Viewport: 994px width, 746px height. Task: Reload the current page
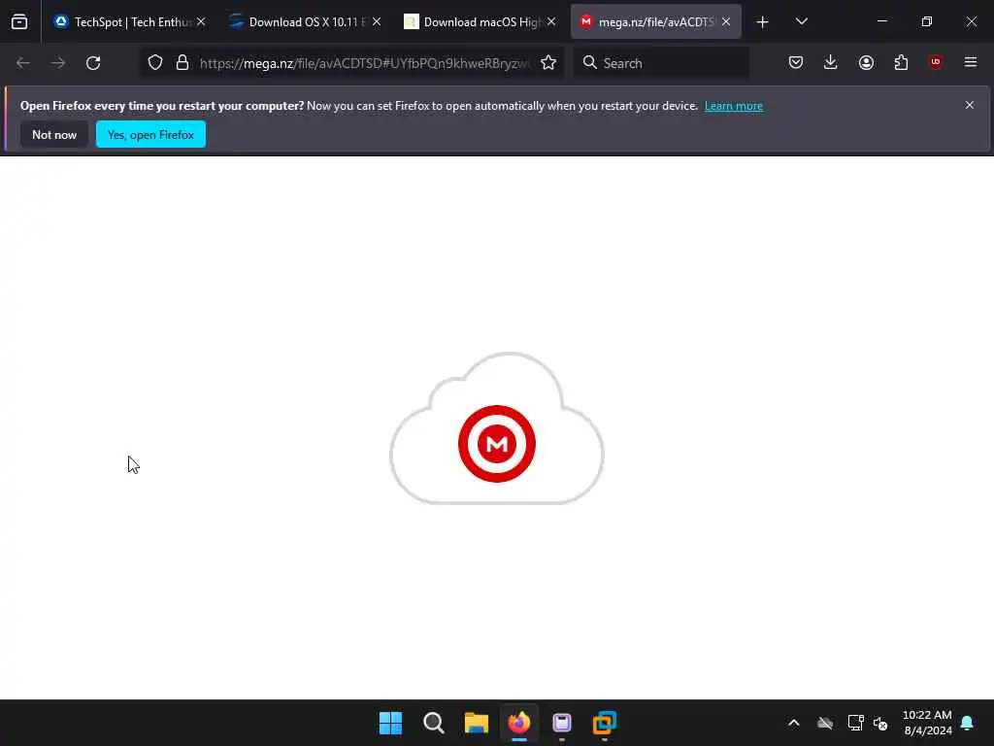[x=93, y=63]
